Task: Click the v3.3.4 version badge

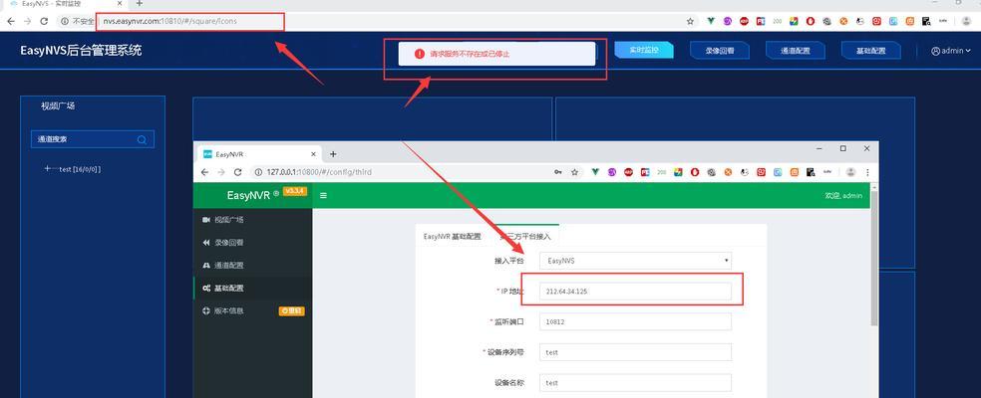Action: coord(295,191)
